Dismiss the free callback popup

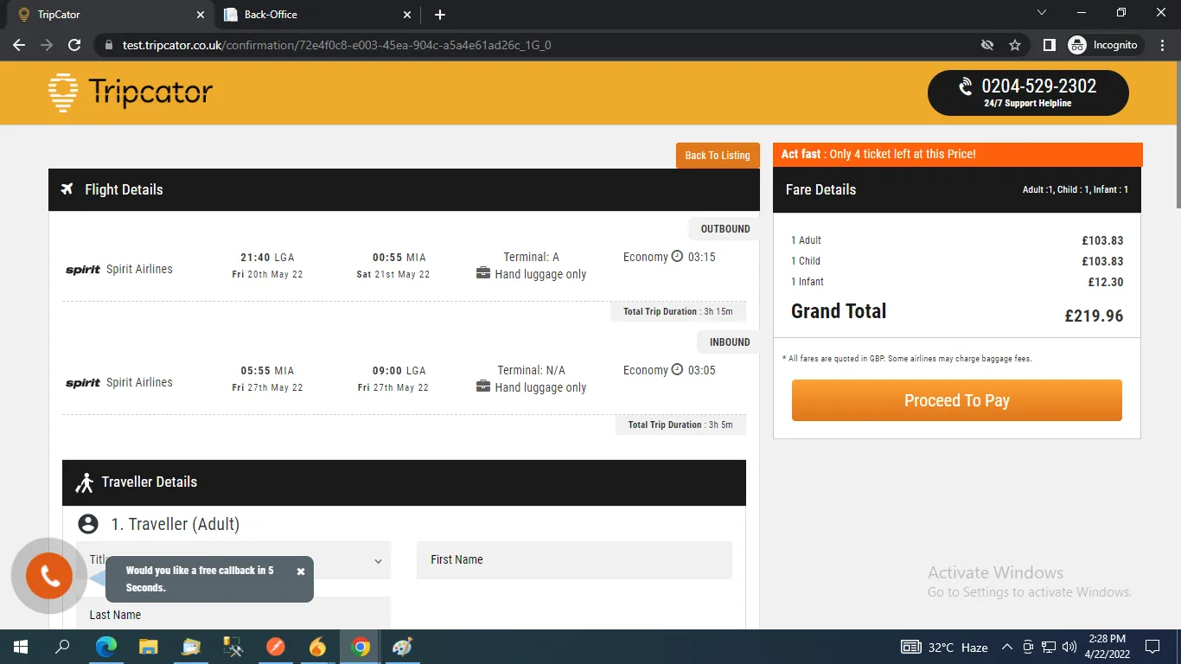coord(301,571)
